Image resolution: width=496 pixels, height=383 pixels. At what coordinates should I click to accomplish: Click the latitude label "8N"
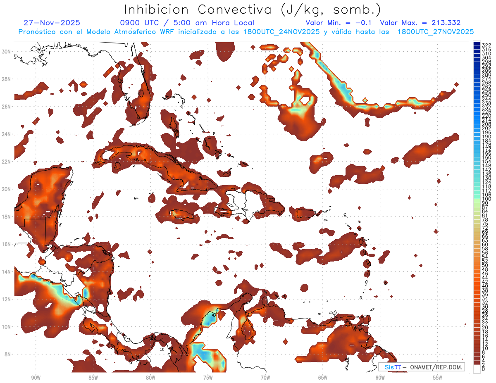pos(8,354)
